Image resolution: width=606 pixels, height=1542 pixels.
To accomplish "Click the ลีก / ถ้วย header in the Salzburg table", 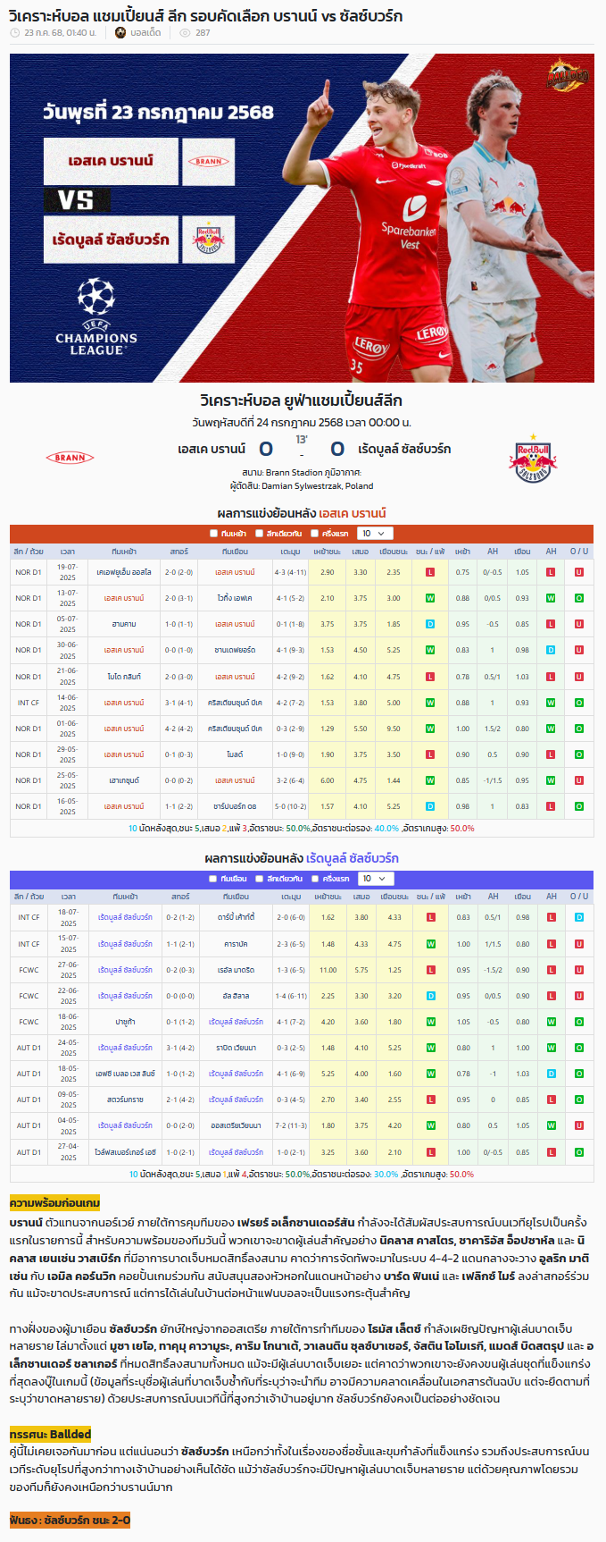I will tap(29, 897).
